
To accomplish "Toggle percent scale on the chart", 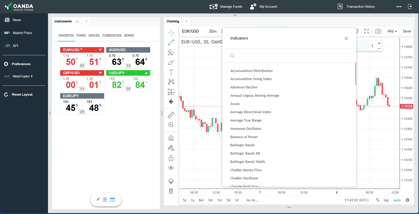I will [x=378, y=200].
